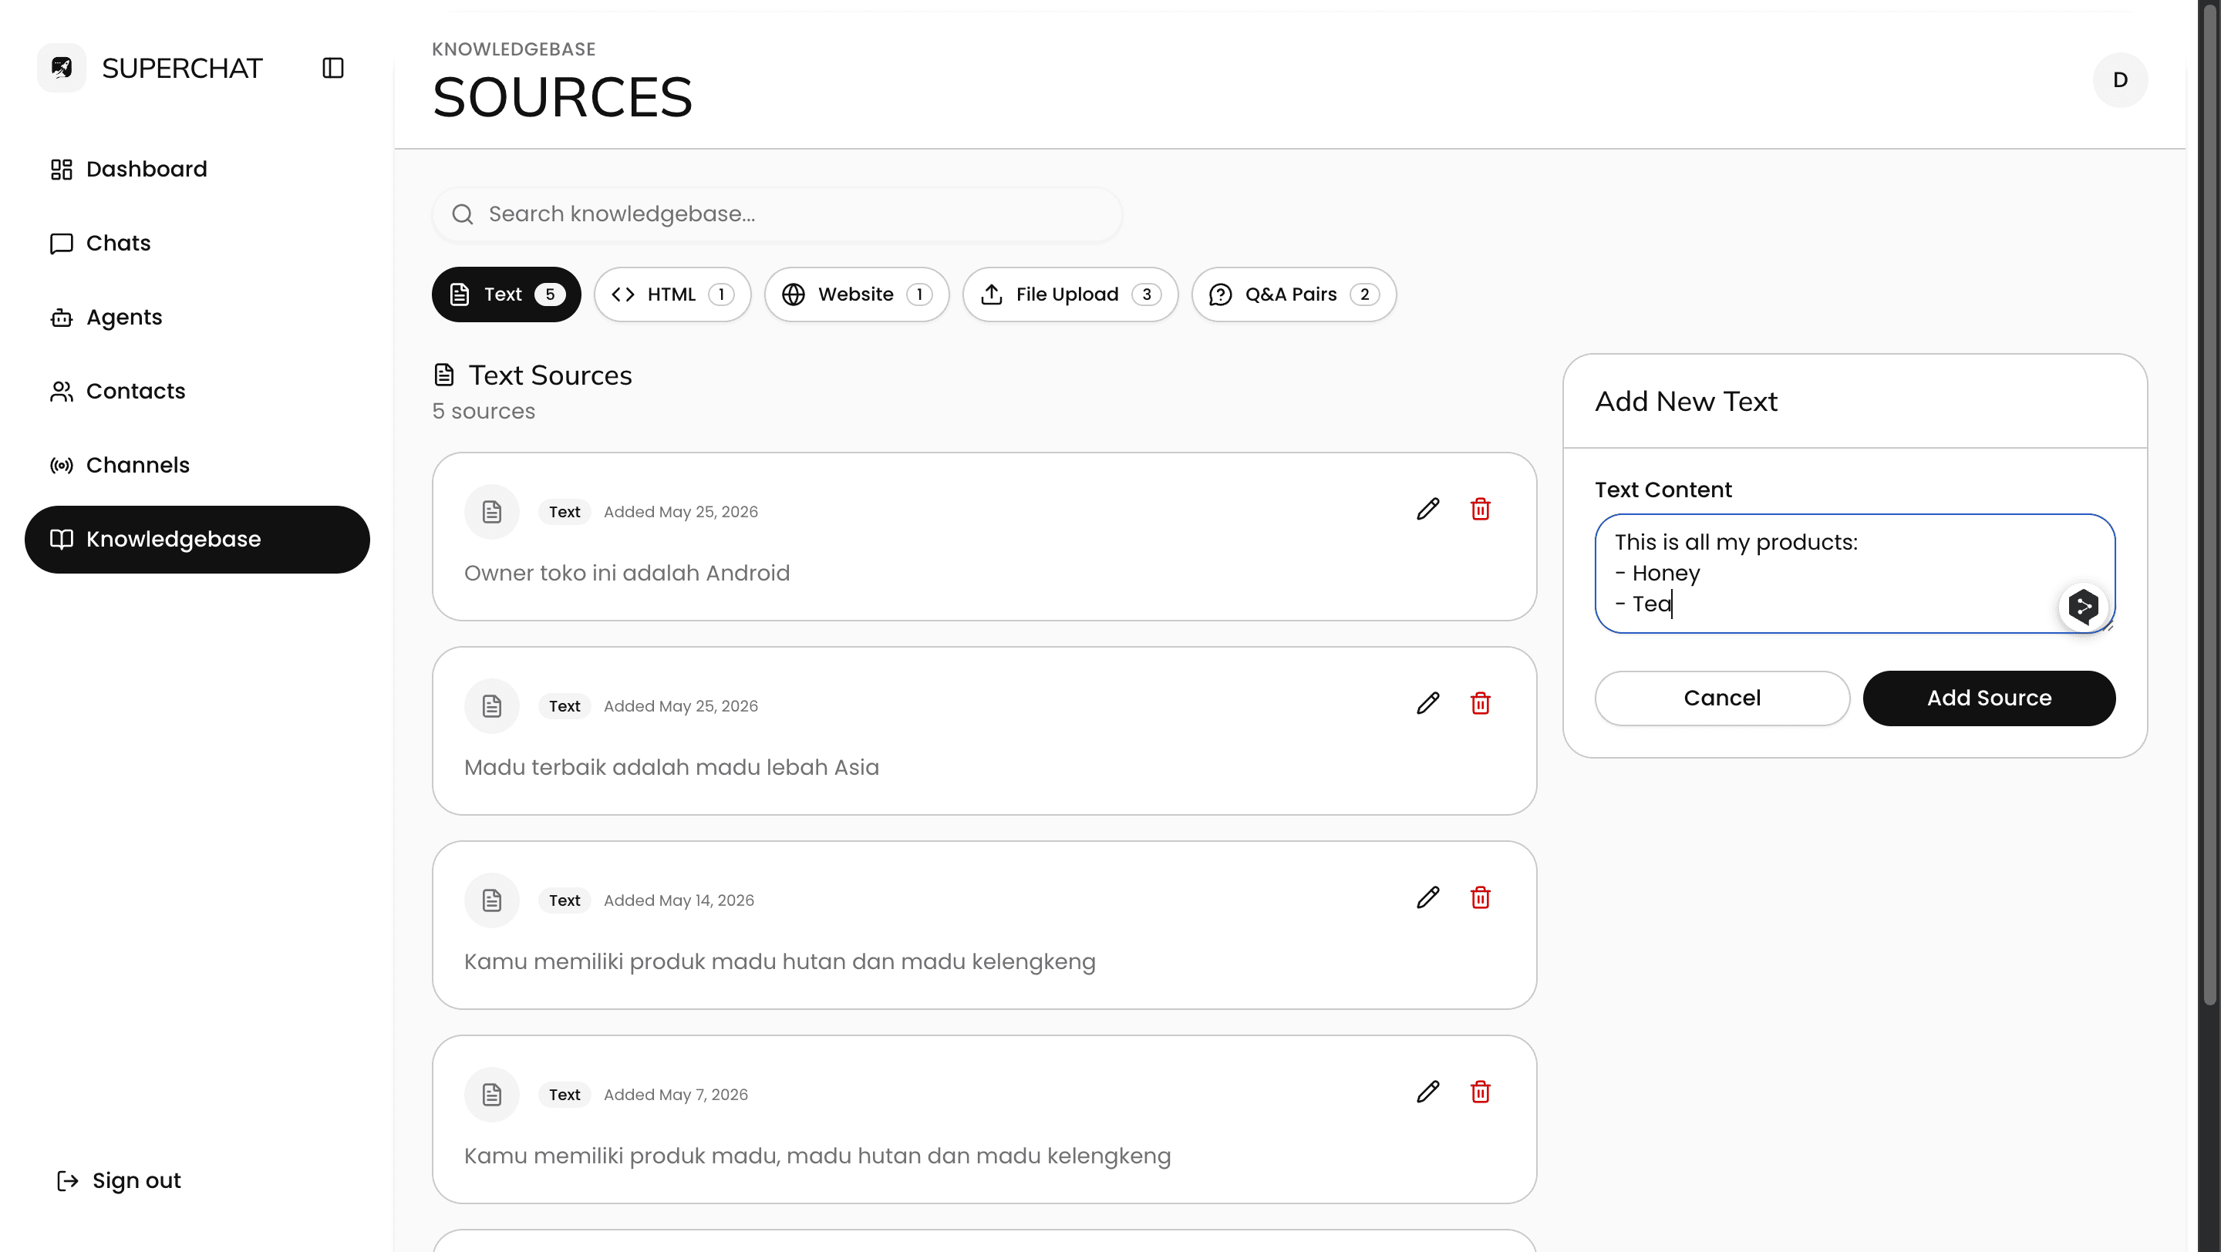
Task: Sign out of the account
Action: click(119, 1180)
